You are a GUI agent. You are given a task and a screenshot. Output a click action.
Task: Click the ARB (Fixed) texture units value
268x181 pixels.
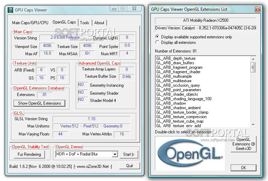tap(41, 70)
